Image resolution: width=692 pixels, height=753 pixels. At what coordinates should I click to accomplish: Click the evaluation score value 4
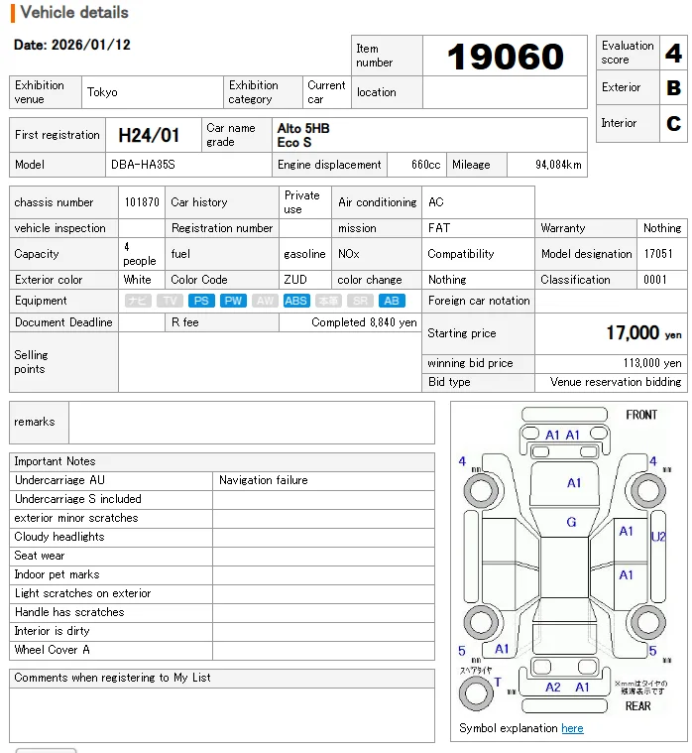673,53
